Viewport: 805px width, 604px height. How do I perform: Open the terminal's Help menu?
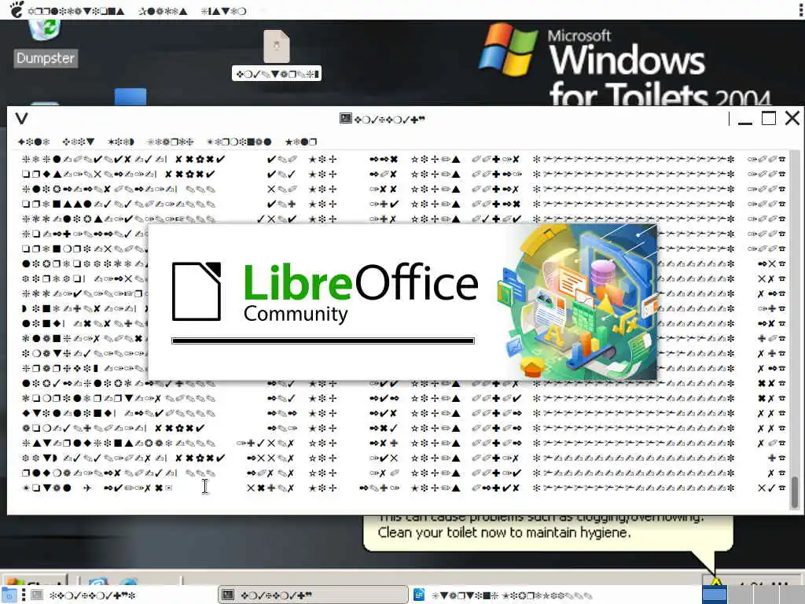click(x=301, y=142)
